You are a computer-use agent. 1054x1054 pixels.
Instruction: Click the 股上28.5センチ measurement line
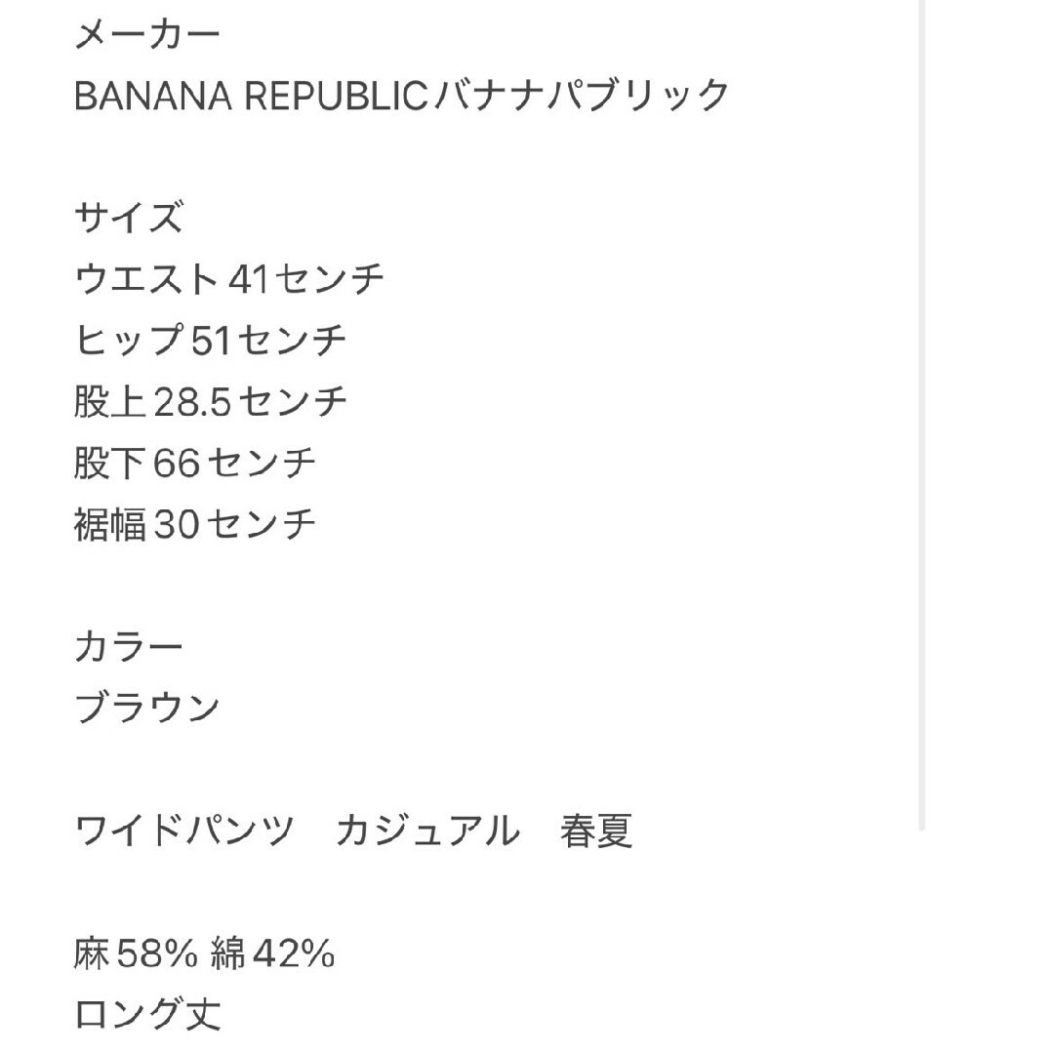pyautogui.click(x=211, y=401)
